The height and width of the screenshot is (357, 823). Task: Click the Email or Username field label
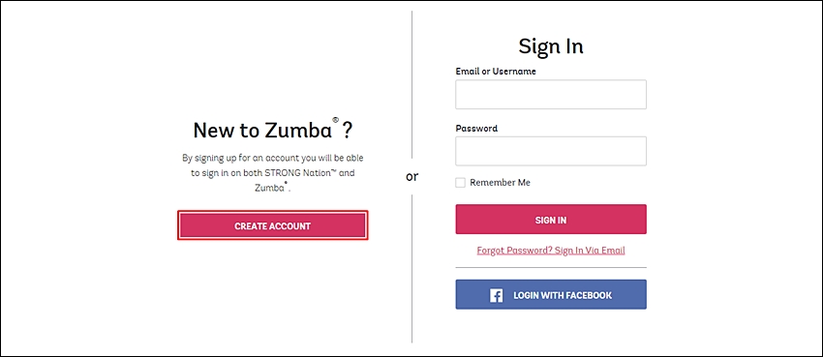tap(496, 72)
